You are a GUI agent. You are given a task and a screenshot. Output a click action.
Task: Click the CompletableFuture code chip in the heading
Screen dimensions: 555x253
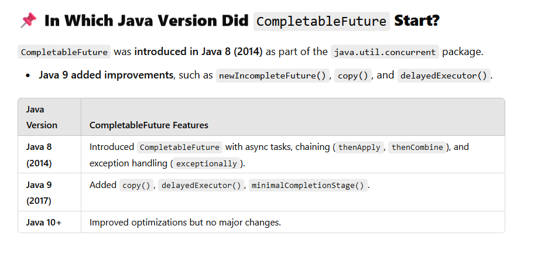pos(321,22)
